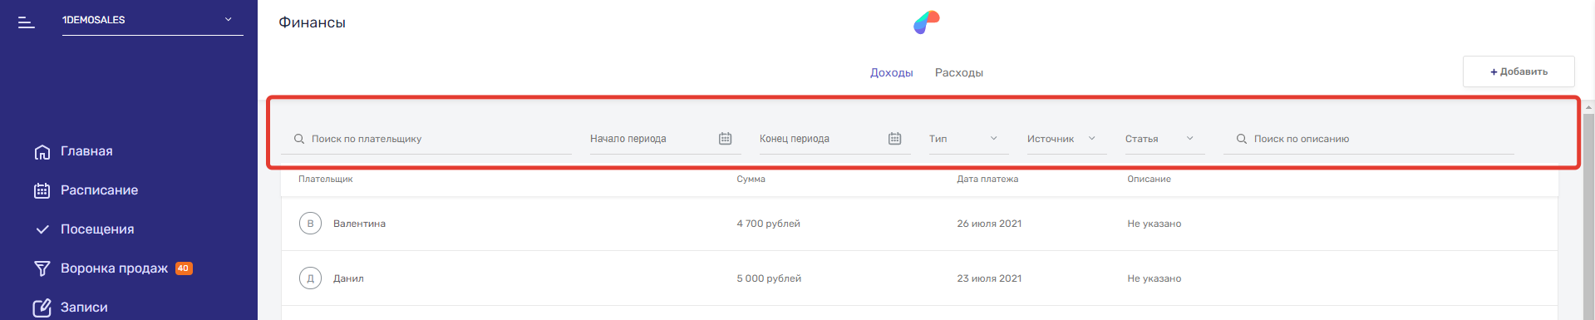Click the Начало периода date field
The width and height of the screenshot is (1595, 320).
(665, 139)
